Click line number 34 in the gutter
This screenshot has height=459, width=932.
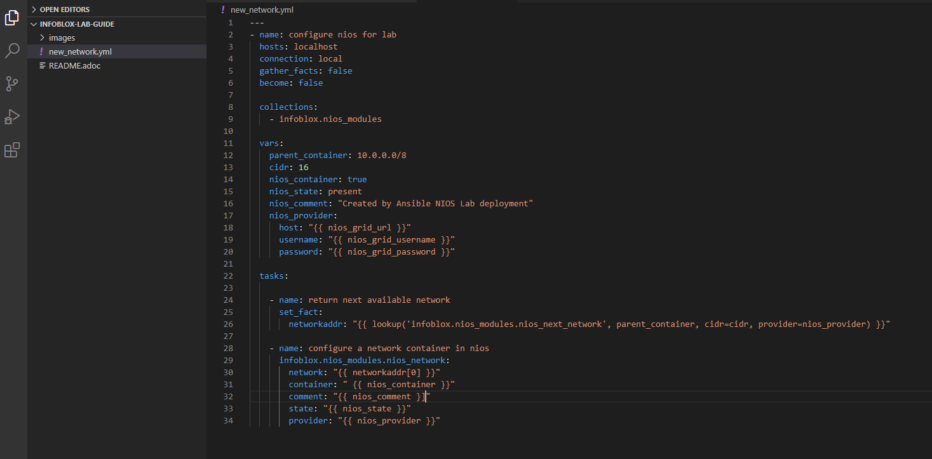point(229,420)
